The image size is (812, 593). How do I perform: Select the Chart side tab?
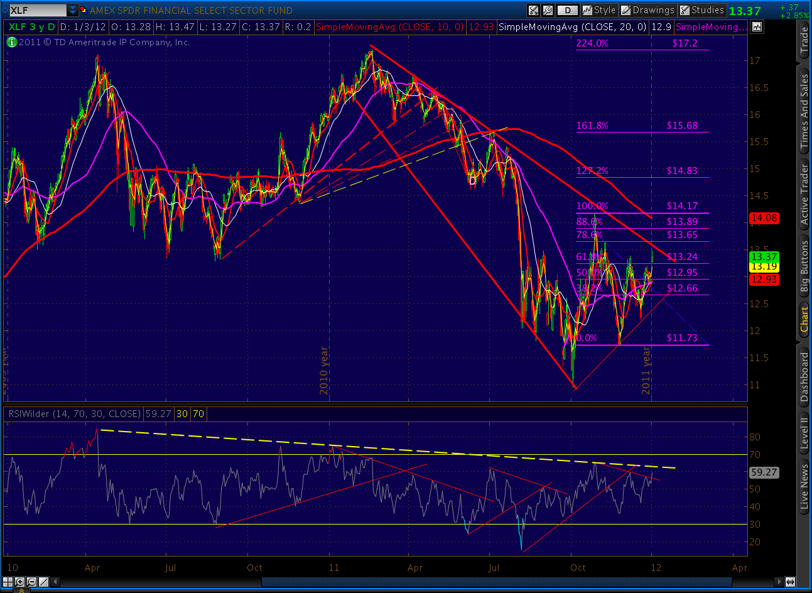point(804,320)
